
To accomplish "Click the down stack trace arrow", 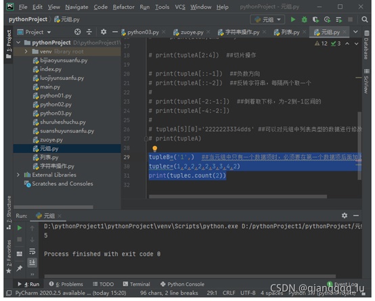I will (32, 239).
